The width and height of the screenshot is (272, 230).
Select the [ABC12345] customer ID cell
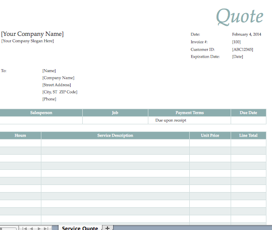point(243,50)
